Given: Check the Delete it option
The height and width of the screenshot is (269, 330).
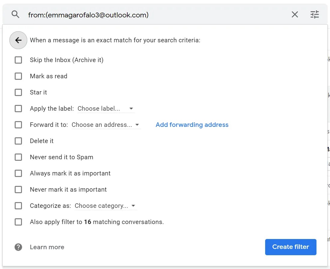Looking at the screenshot, I should click(18, 141).
